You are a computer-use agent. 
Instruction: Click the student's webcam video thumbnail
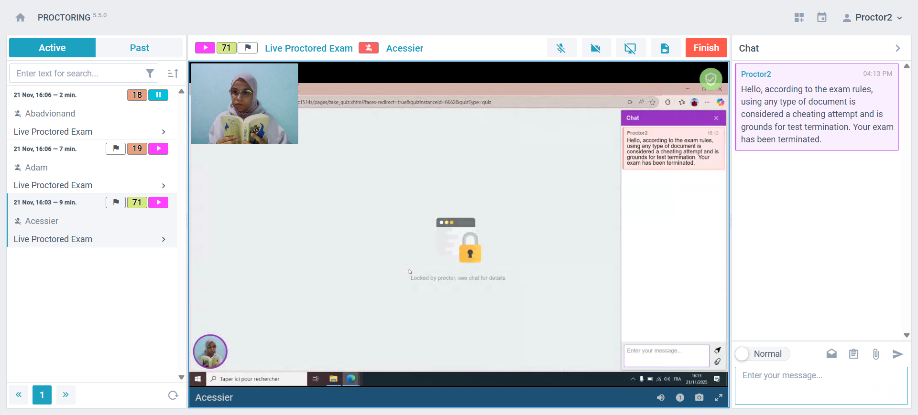pos(244,104)
